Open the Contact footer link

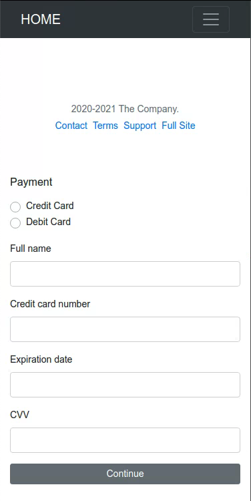point(71,126)
